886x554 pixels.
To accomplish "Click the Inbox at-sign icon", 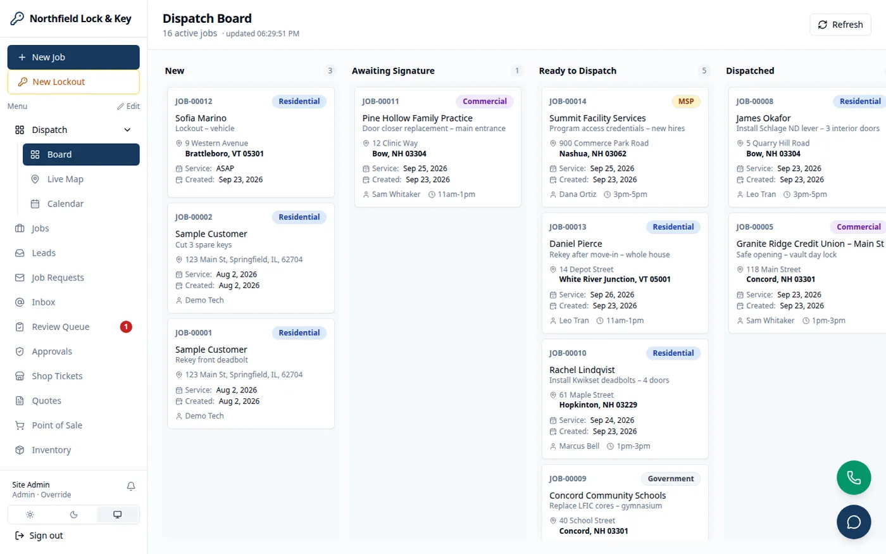I will click(20, 303).
